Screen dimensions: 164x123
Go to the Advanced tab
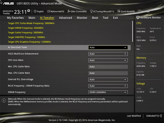tap(66, 18)
